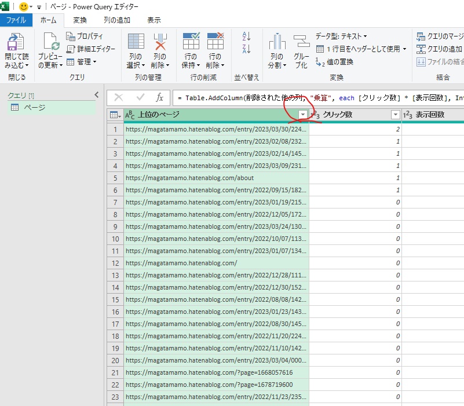Screen dimensions: 464x406
Task: Click the entry/2023/03/30/224 URL cell
Action: [x=216, y=129]
